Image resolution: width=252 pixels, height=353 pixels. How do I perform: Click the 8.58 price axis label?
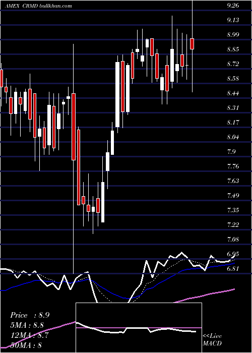(x=233, y=79)
